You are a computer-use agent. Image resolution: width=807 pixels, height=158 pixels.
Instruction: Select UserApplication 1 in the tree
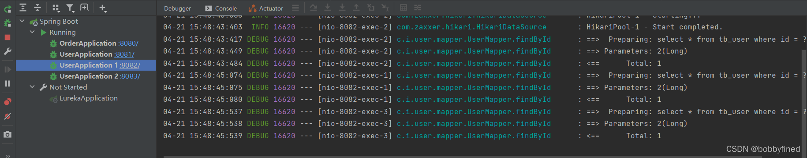tap(89, 65)
